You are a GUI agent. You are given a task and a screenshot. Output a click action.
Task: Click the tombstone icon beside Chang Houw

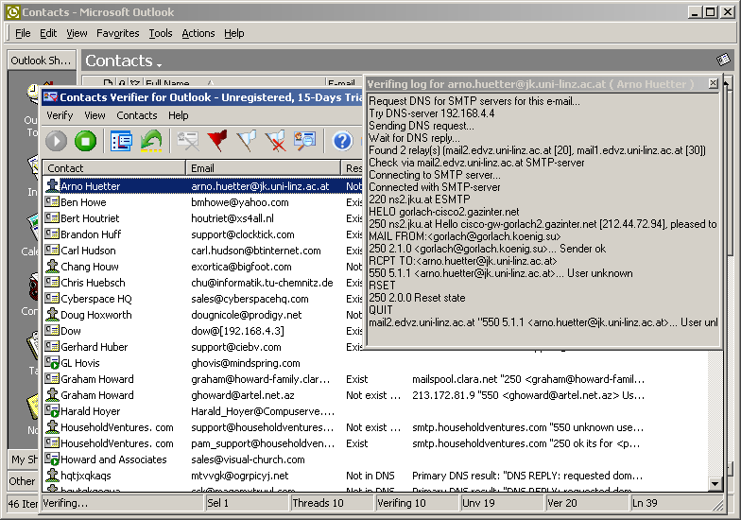click(x=52, y=266)
